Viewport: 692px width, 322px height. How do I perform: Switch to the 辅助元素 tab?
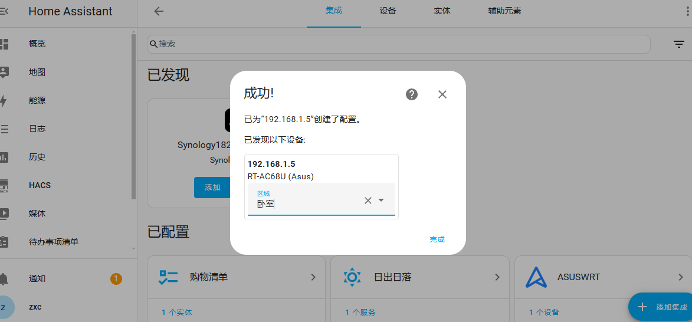coord(504,11)
